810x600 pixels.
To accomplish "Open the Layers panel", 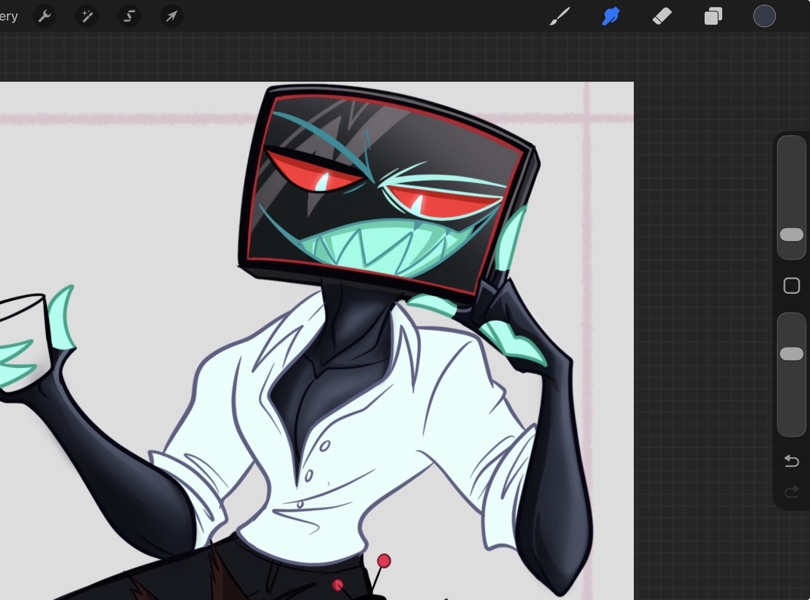I will (x=713, y=16).
